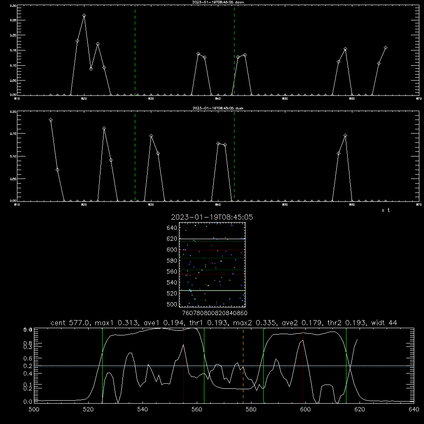The width and height of the screenshot is (424, 424).
Task: Click the red dotted line near 600 in bottom plot
Action: [x=303, y=365]
